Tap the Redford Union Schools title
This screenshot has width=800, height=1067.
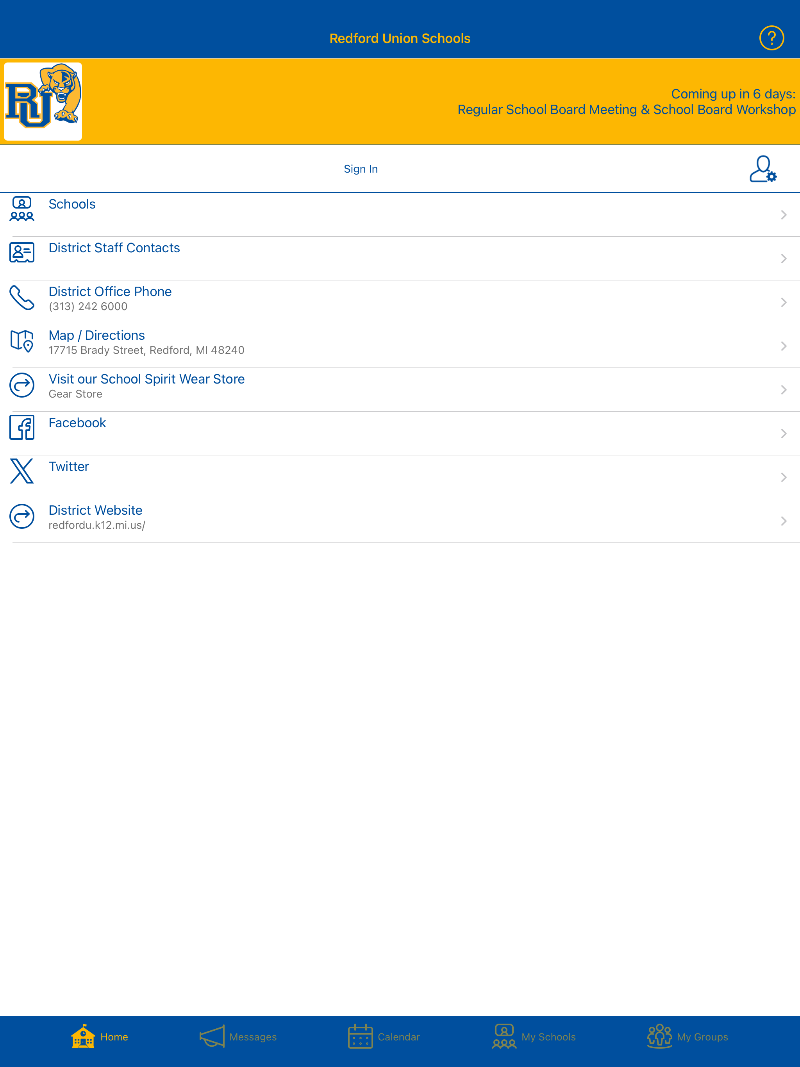tap(400, 39)
